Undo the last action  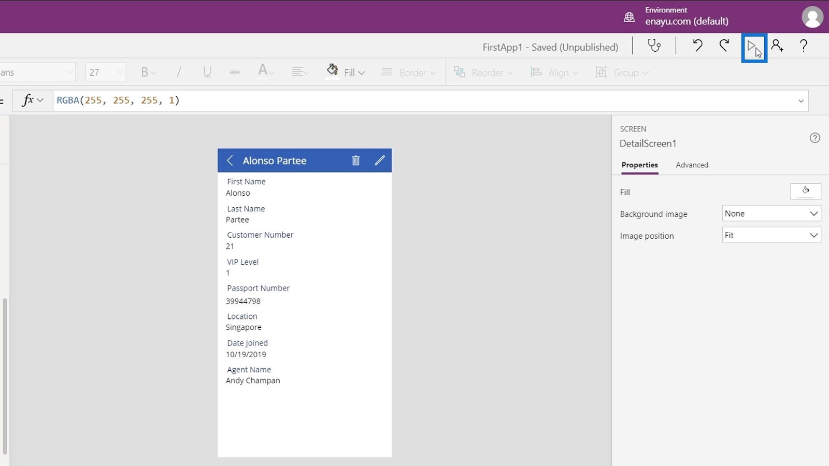tap(697, 46)
